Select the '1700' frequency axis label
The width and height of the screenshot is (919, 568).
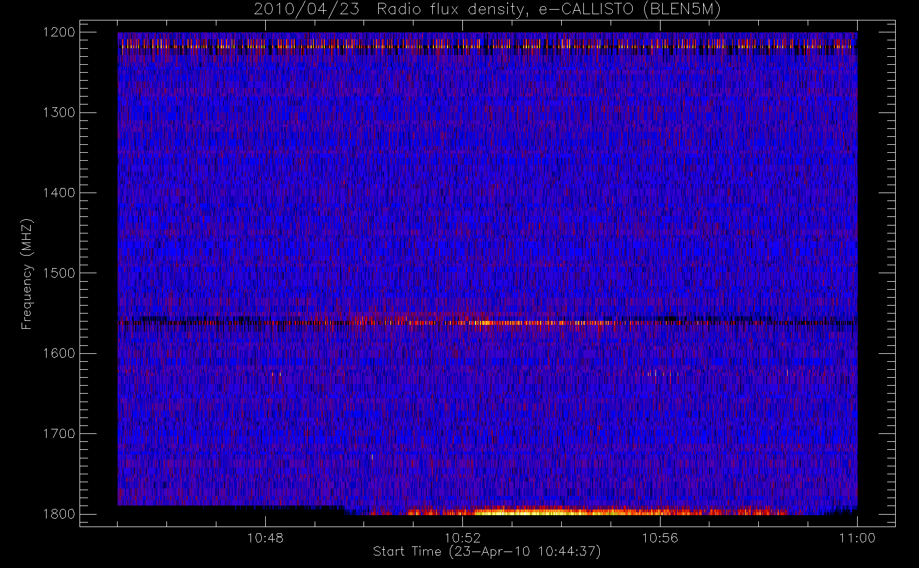click(59, 433)
